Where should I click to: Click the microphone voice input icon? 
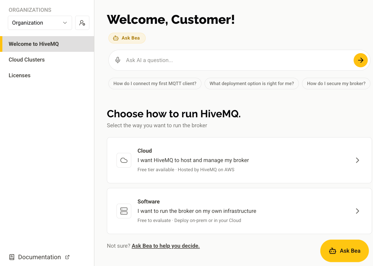click(x=118, y=60)
